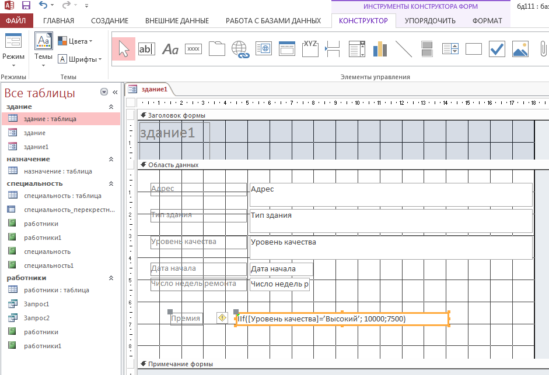549x375 pixels.
Task: Redo the previous action
Action: point(66,5)
